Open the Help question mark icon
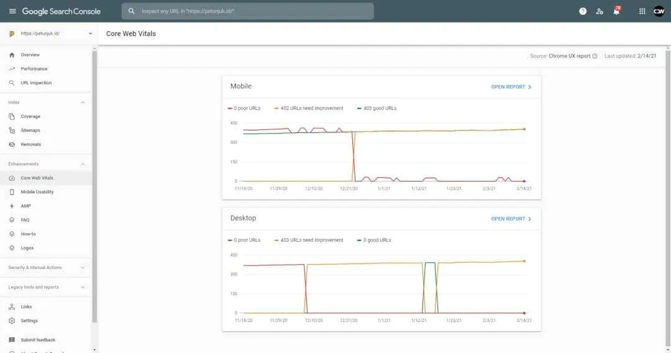This screenshot has width=671, height=353. pyautogui.click(x=582, y=12)
